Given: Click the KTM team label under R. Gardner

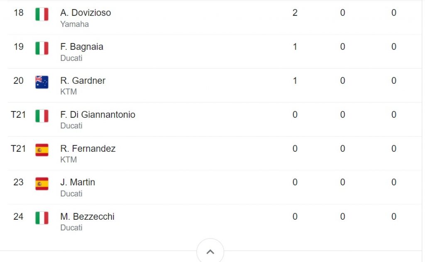Looking at the screenshot, I should pyautogui.click(x=68, y=92).
